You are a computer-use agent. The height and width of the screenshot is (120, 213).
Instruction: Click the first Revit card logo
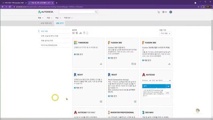[75, 75]
